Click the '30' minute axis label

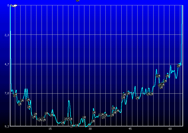[x=90, y=129]
